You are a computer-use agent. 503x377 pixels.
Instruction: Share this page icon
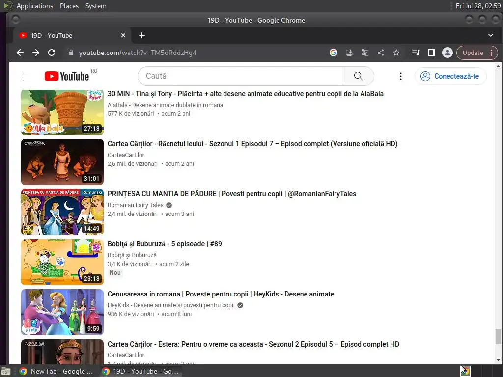pyautogui.click(x=381, y=53)
